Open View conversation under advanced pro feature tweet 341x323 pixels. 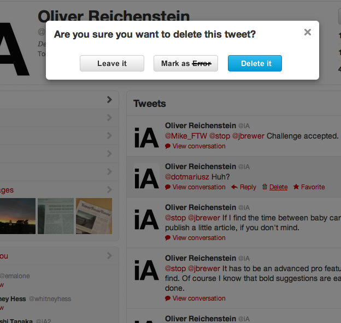(199, 298)
